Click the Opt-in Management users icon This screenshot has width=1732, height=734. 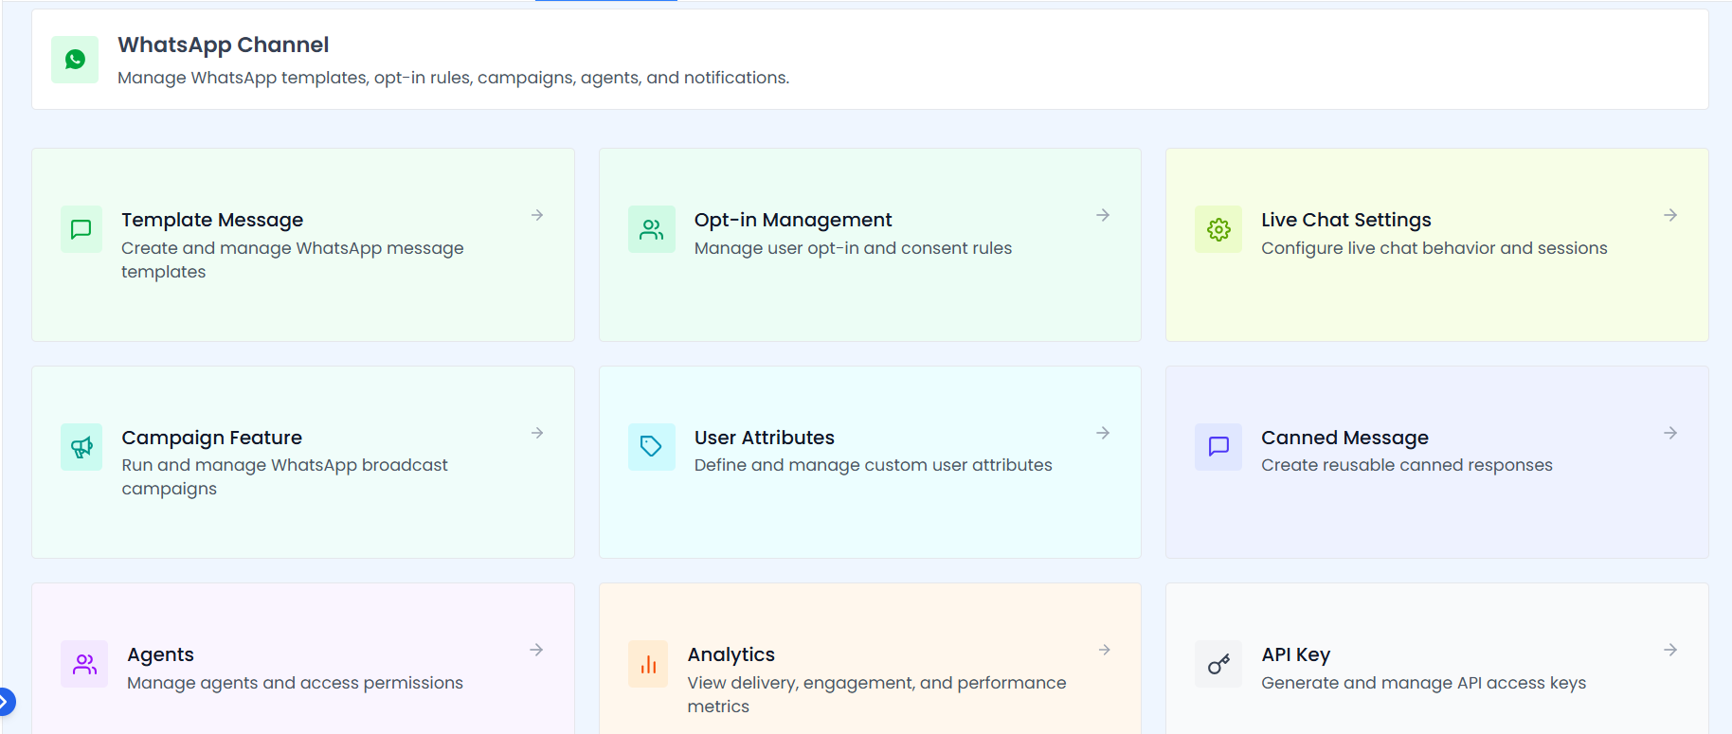point(651,229)
